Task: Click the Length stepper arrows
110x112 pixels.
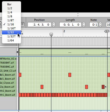Action: point(84,25)
